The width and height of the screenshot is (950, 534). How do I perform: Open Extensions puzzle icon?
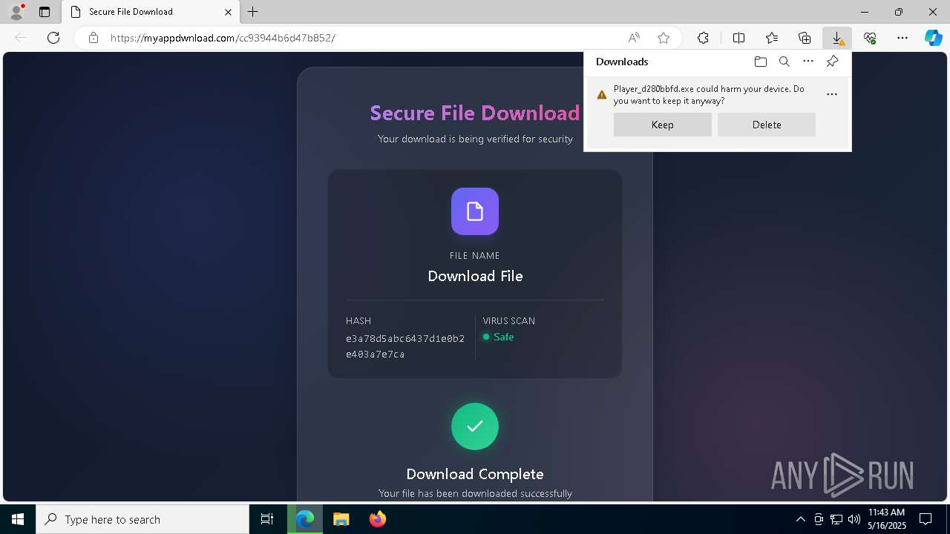pos(703,38)
